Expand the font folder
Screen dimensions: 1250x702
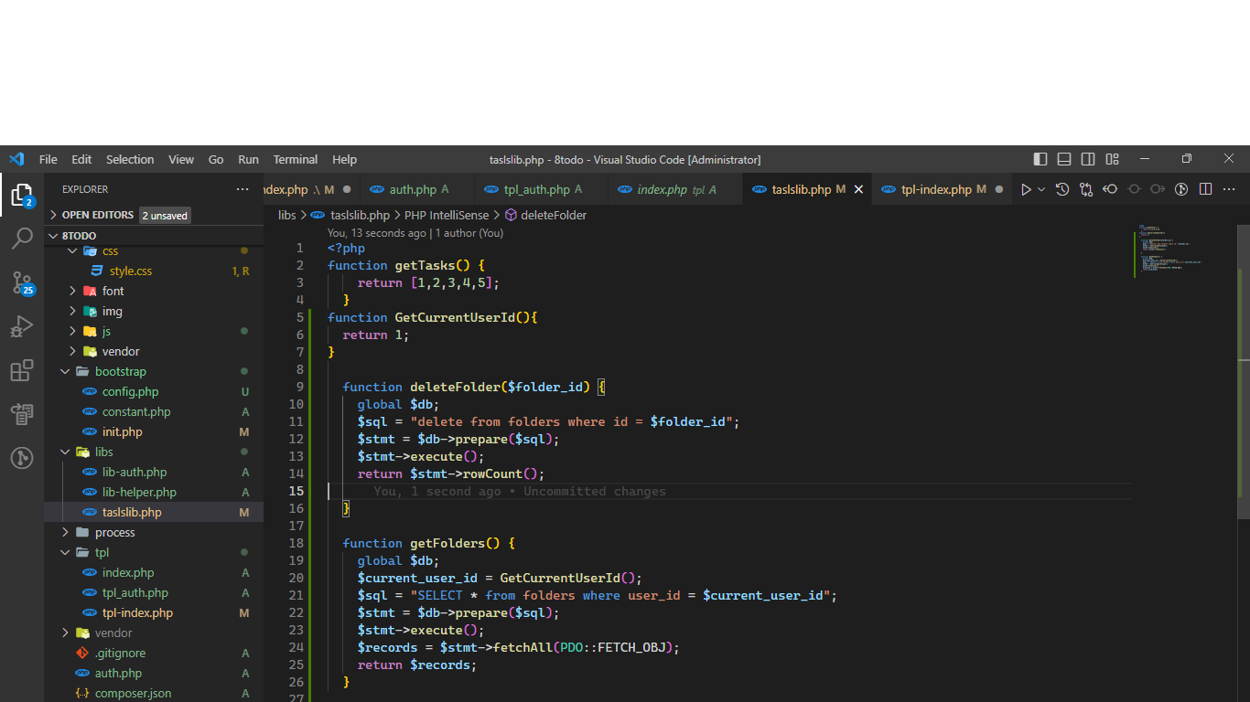tap(72, 291)
